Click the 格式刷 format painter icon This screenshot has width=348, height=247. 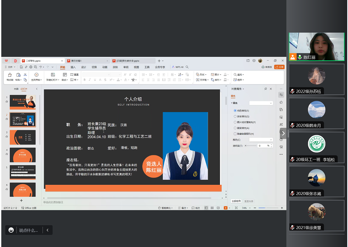click(10, 75)
